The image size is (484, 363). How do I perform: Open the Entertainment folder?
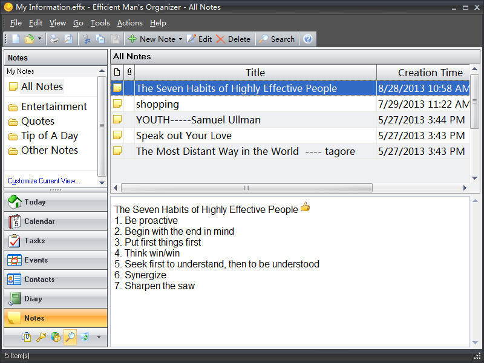pyautogui.click(x=54, y=106)
